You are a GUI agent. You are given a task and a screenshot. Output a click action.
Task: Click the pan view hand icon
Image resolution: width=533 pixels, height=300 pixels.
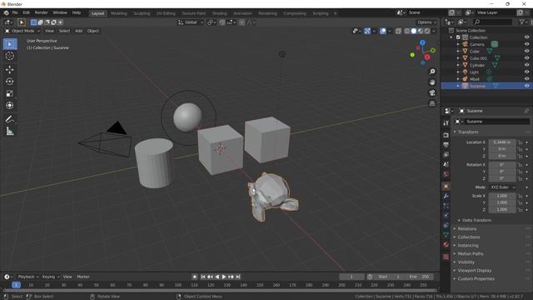(432, 82)
